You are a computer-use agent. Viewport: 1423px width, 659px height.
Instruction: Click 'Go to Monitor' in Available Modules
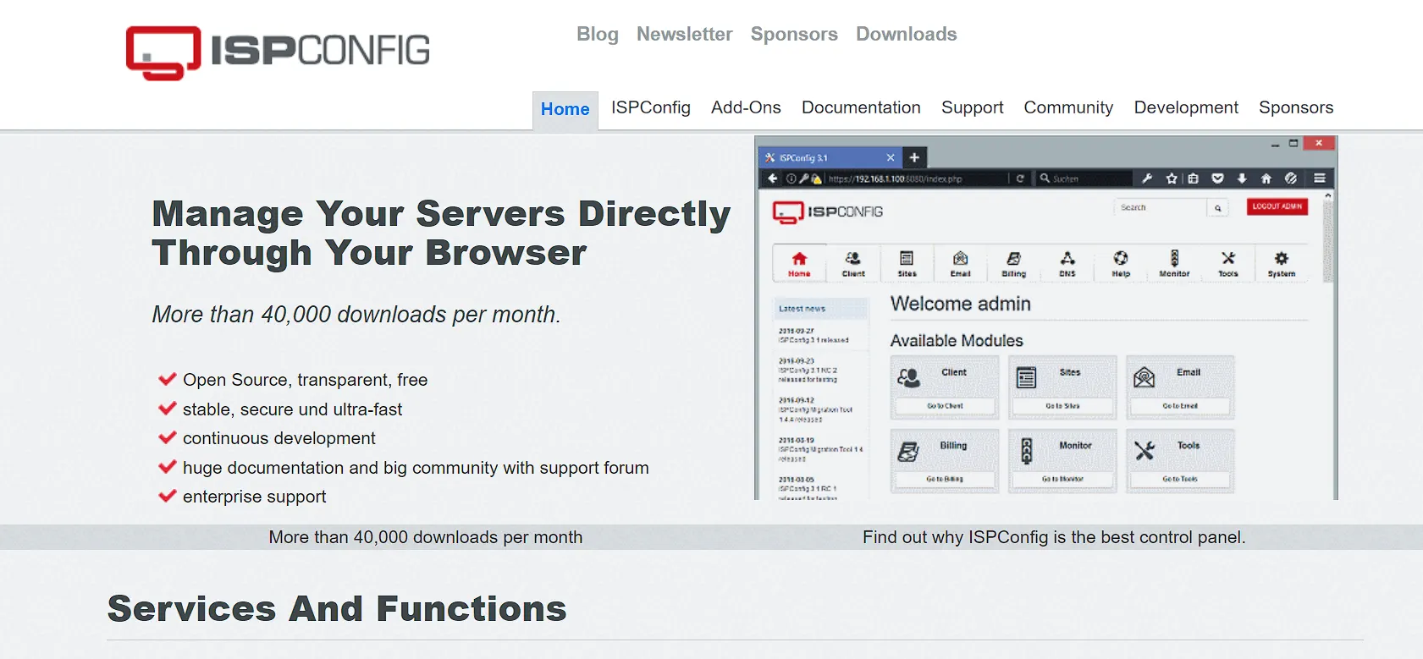coord(1062,479)
